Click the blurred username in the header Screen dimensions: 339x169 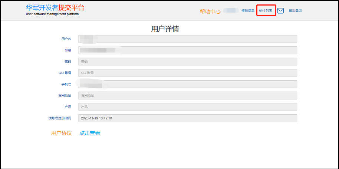pos(231,11)
